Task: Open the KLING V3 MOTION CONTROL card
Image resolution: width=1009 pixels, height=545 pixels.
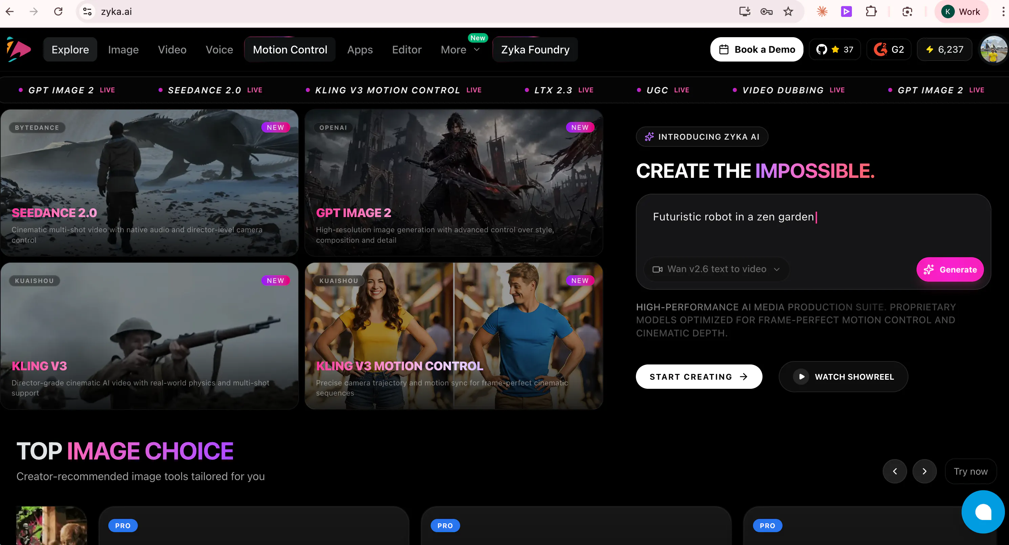Action: point(454,336)
